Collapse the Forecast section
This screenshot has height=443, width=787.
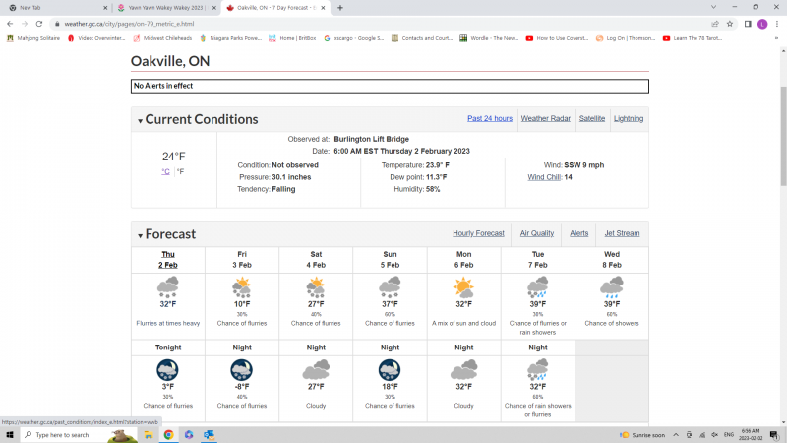[x=140, y=236]
